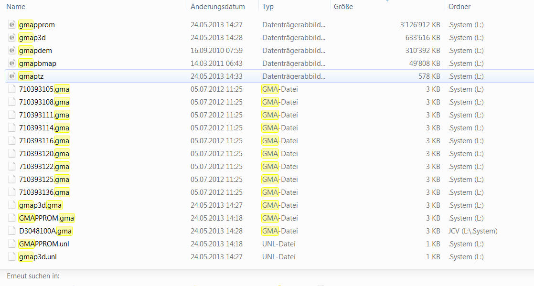Select the file name 710393136.gma

point(44,192)
